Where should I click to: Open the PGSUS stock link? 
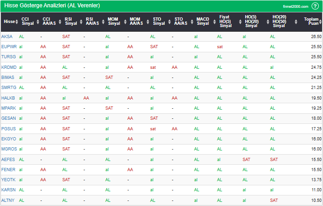(x=8, y=129)
